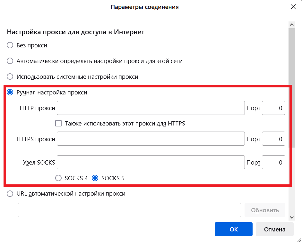Select Ручная настройка прокси radio button
This screenshot has width=302, height=242.
click(x=10, y=93)
